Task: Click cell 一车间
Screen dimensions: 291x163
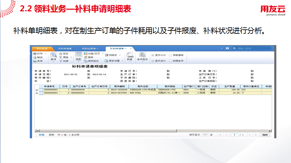Action: 202,90
